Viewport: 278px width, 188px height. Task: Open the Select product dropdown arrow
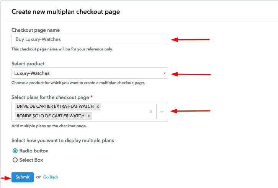click(x=165, y=73)
